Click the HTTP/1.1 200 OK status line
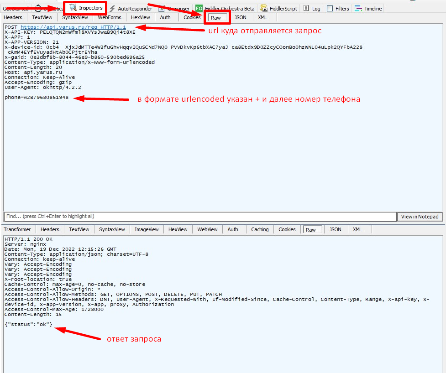Image resolution: width=446 pixels, height=373 pixels. pos(28,239)
